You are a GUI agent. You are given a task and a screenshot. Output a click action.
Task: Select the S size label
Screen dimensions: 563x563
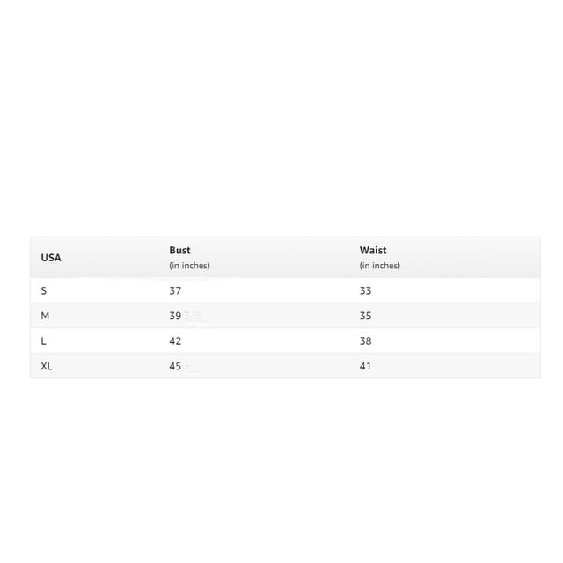pyautogui.click(x=44, y=291)
